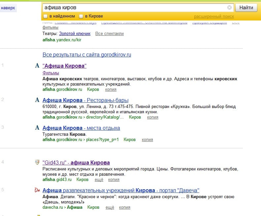Click the favicon next to Рестораны-бары result
Screen dimensions: 261x216
coord(37,100)
